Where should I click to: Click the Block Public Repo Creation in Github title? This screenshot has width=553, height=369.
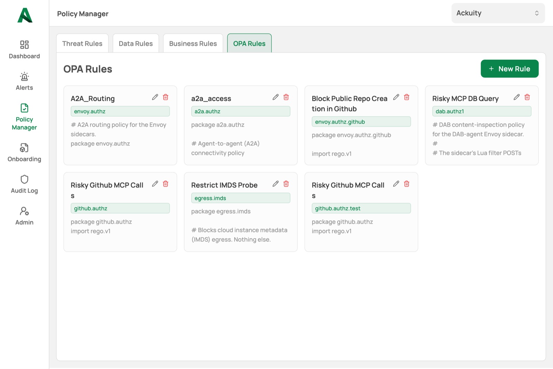click(x=349, y=104)
